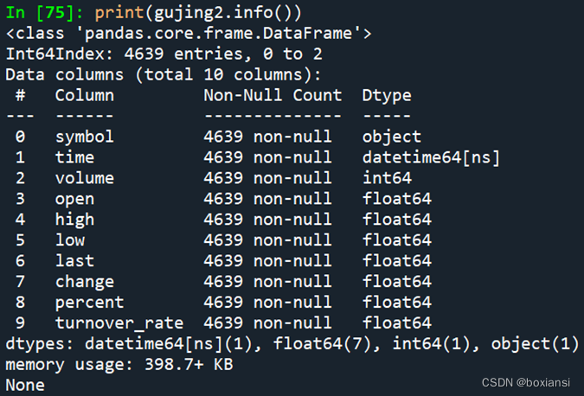
Task: Click the pandas DataFrame class line
Action: pos(189,34)
